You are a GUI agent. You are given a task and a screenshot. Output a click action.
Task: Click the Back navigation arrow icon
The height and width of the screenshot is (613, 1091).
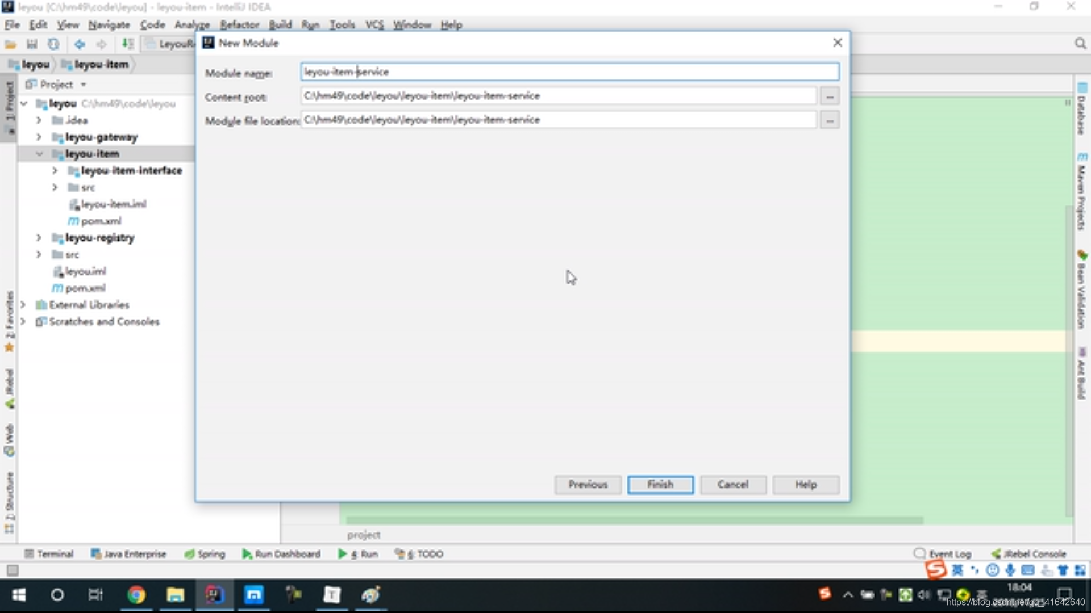80,44
